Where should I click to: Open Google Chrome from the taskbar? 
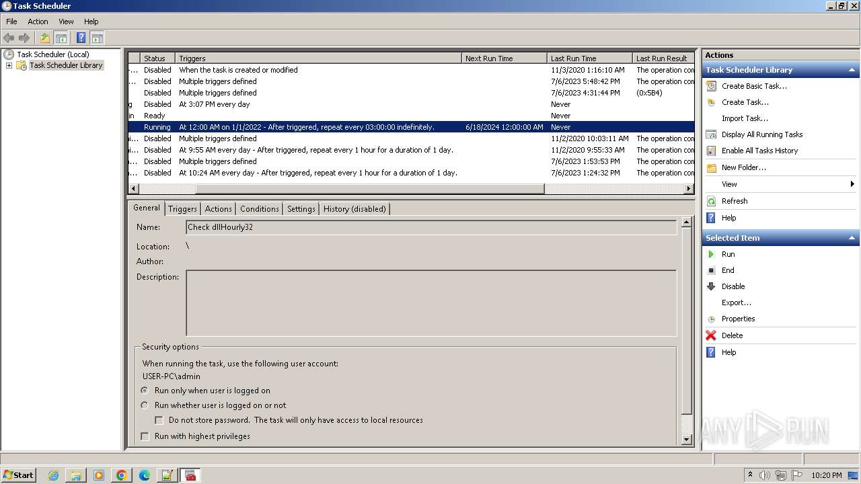[x=122, y=475]
